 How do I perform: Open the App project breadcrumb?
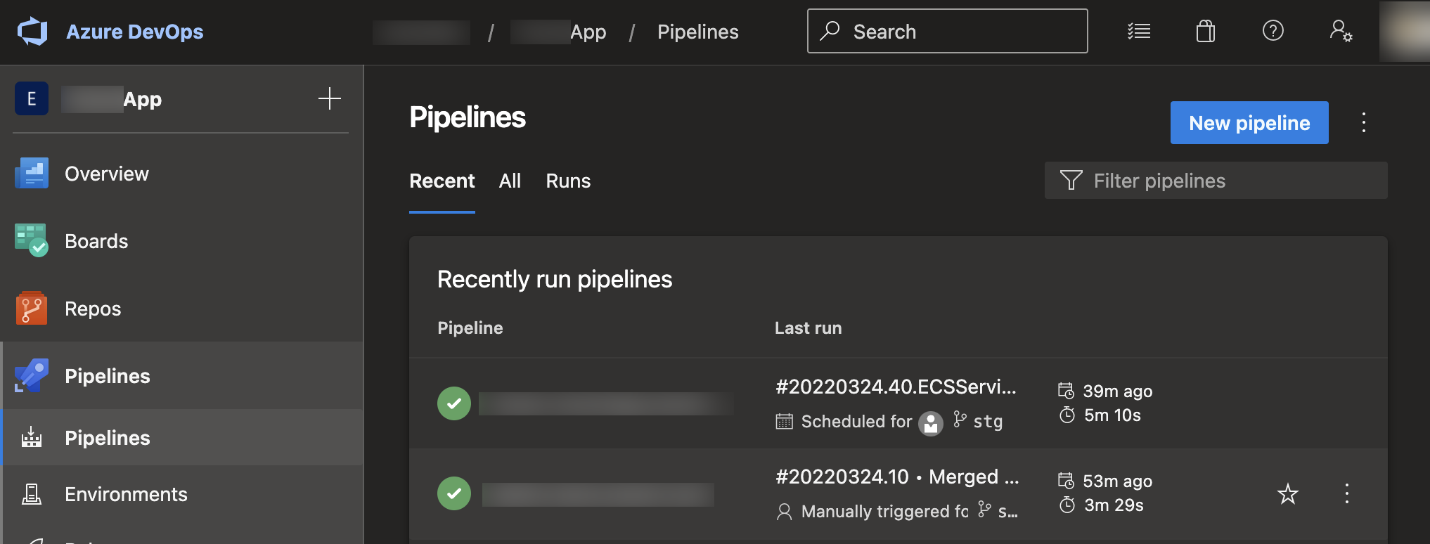[x=559, y=32]
